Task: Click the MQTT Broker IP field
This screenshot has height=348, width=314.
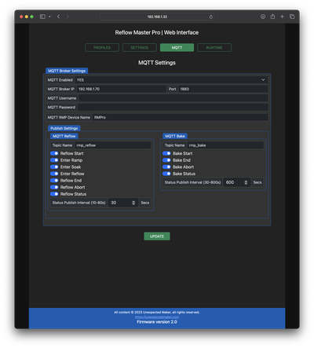Action: (122, 89)
